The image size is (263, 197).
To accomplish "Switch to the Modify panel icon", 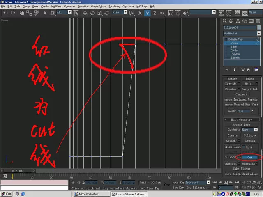I will 231,21.
